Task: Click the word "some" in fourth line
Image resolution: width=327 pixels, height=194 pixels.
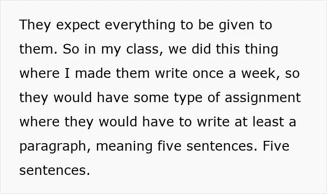Action: [x=151, y=97]
